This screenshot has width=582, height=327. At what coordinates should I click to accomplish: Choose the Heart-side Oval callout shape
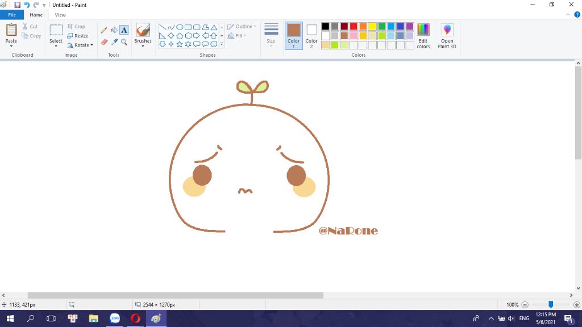coord(205,44)
